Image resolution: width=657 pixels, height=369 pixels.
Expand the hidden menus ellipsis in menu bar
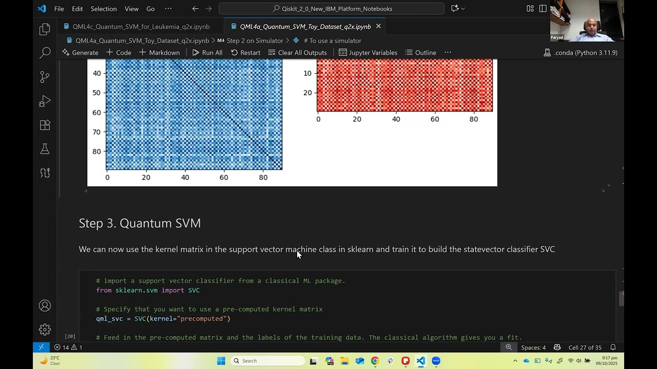pos(168,9)
